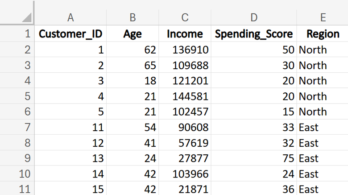Select the column A header
348x195 pixels.
tap(70, 17)
